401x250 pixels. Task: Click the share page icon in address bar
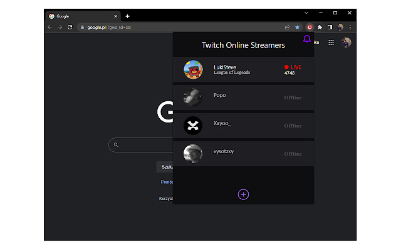(x=287, y=27)
